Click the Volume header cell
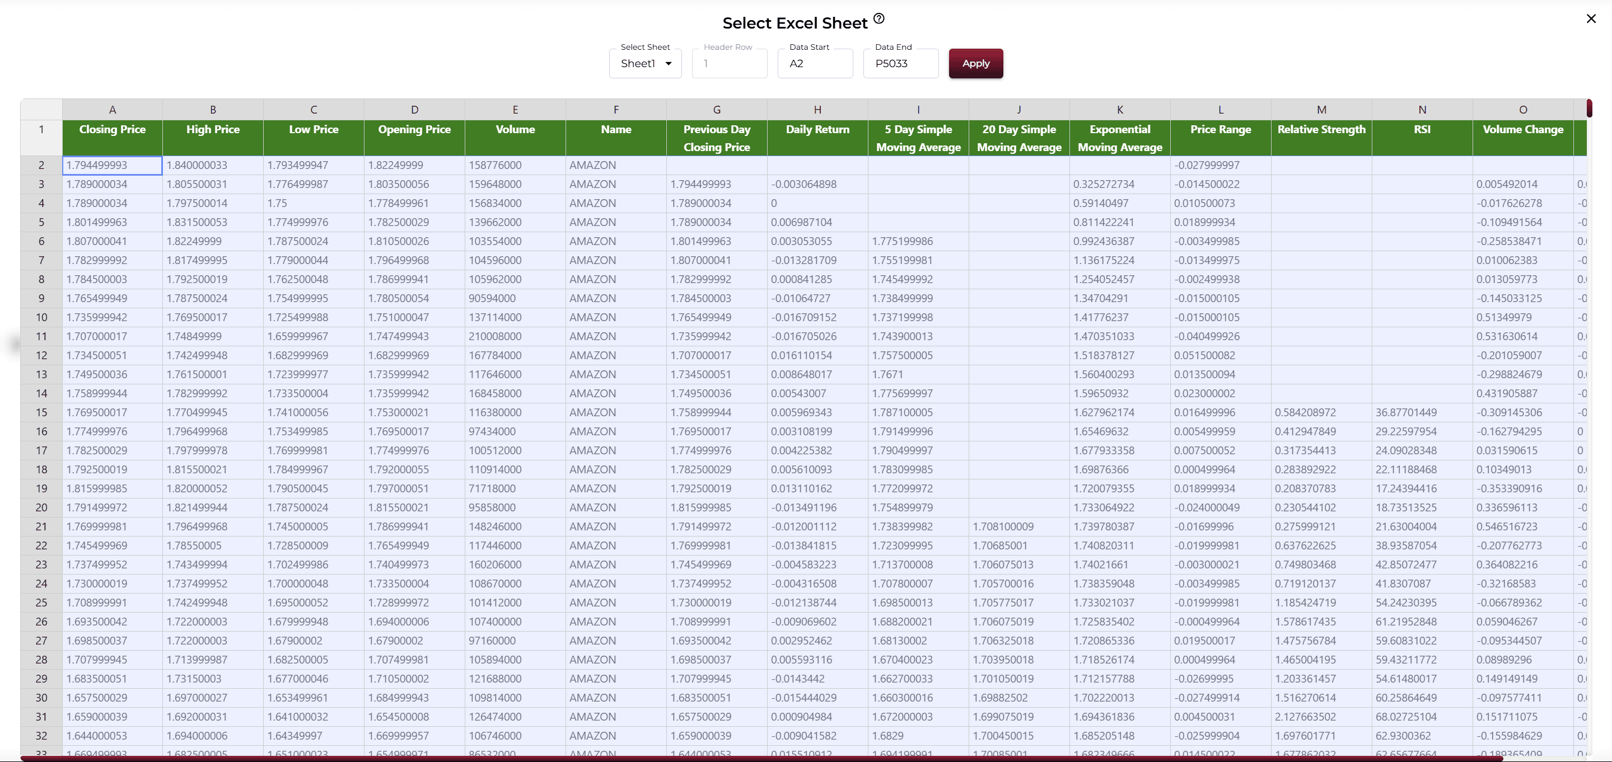The width and height of the screenshot is (1612, 762). click(516, 138)
